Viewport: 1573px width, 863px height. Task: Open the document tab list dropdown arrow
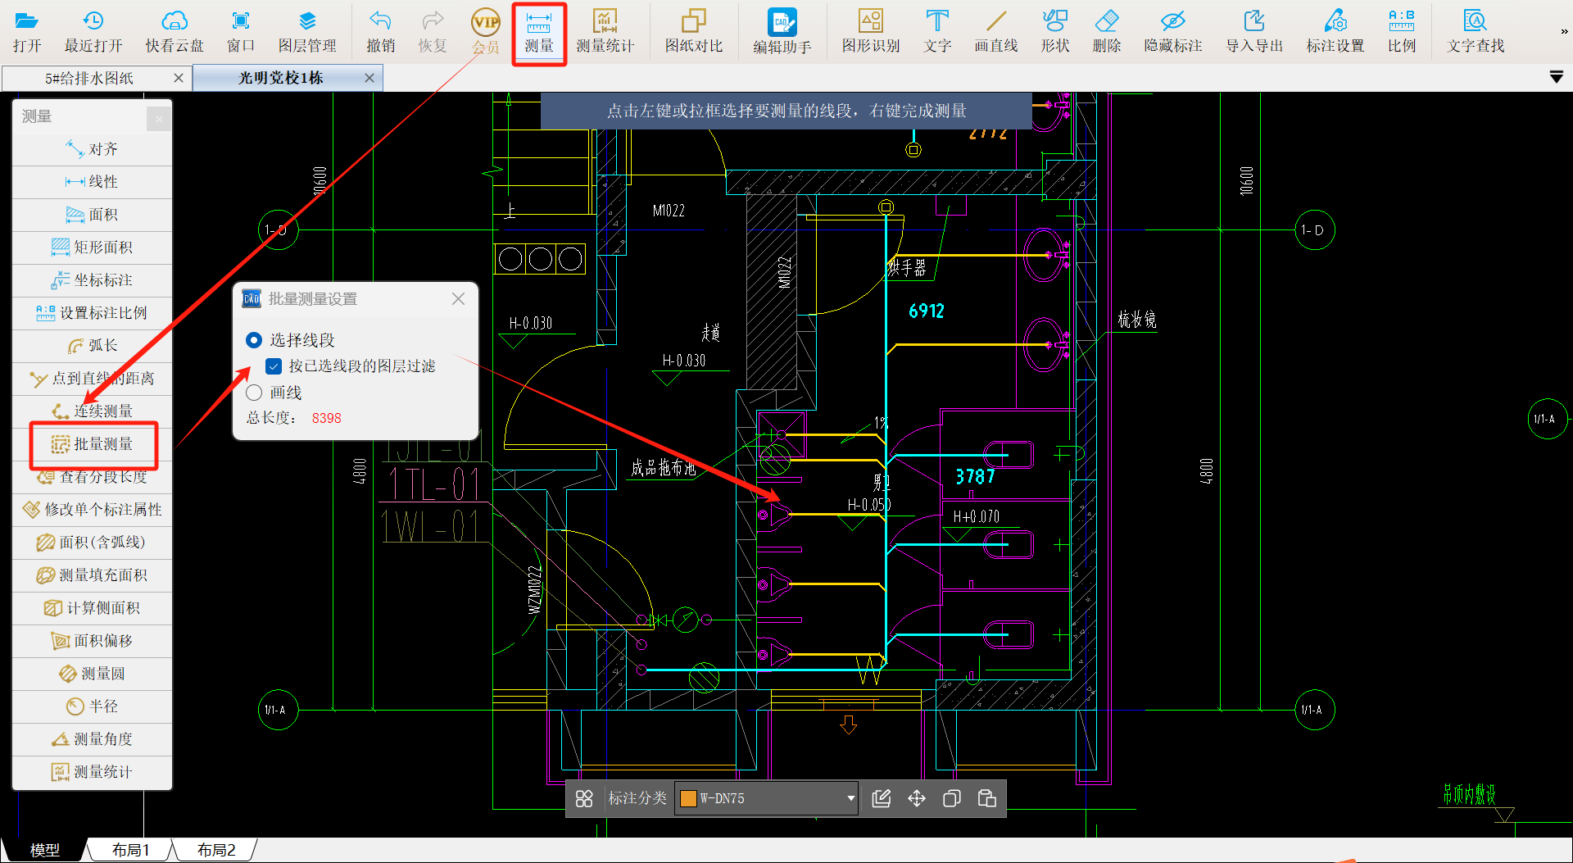(x=1556, y=77)
